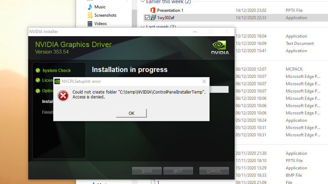Click the CANCEL button in NVIDIA Installer
Screen dimensions: 328x184
tap(214, 171)
